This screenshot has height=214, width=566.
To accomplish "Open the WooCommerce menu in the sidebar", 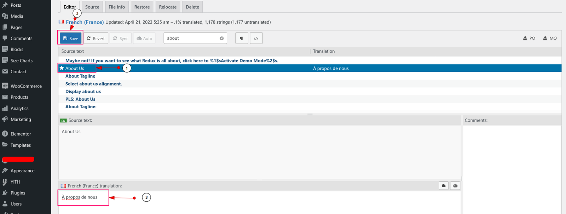I will click(x=26, y=86).
